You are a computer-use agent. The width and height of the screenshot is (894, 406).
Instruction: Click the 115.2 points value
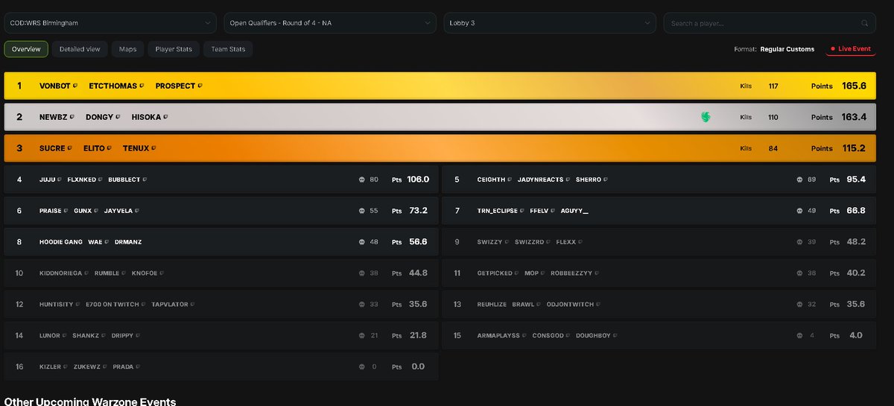point(854,148)
